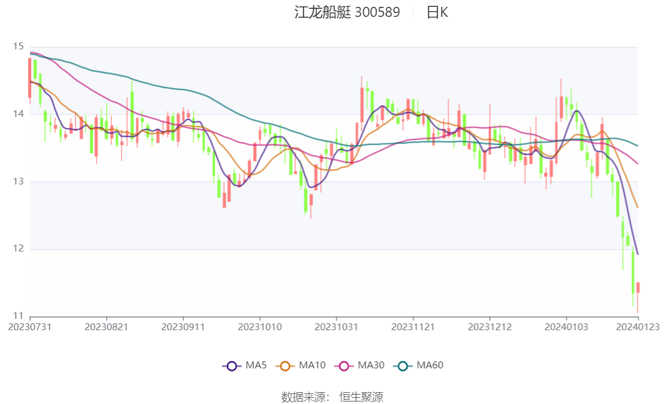Viewport: 664px width, 404px height.
Task: Toggle the MA30 legend series
Action: (359, 365)
